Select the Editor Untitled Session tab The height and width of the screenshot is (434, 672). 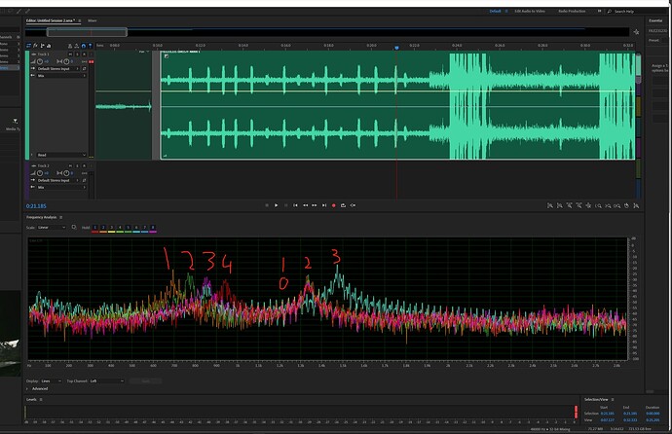[x=51, y=20]
